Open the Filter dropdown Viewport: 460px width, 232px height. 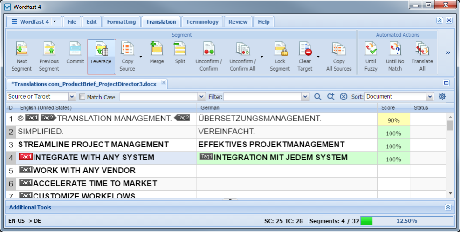[305, 97]
